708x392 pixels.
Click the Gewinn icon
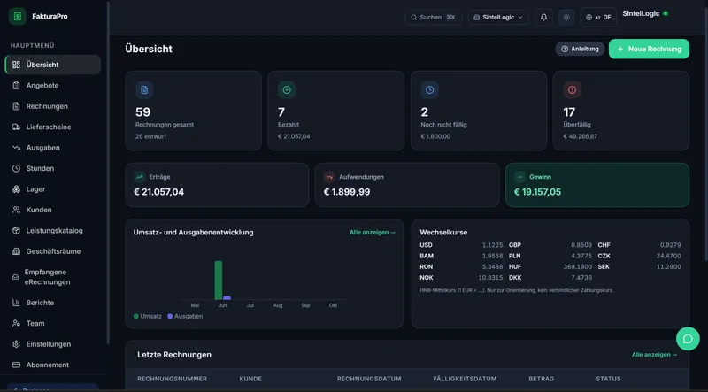[519, 177]
